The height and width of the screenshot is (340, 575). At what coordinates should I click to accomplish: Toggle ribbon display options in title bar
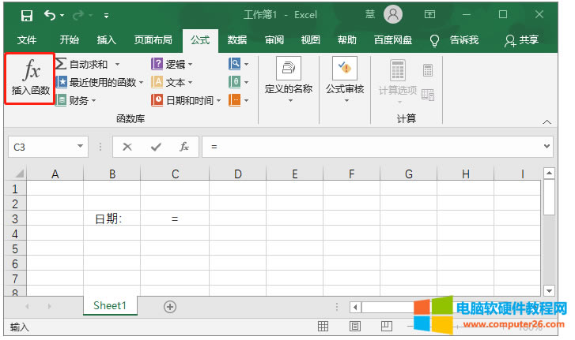coord(429,14)
